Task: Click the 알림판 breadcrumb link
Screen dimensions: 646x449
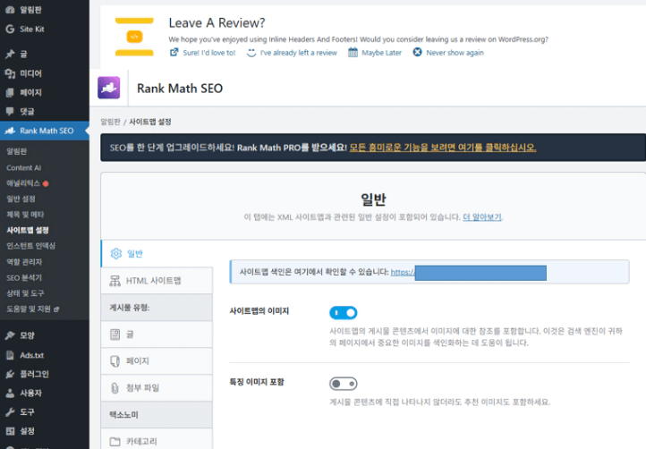Action: (x=110, y=122)
